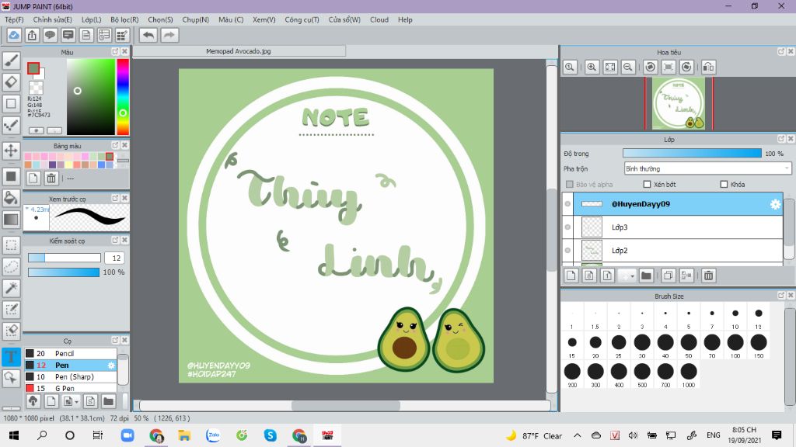Flip the canvas view in navigator
Viewport: 796px width, 447px height.
click(709, 67)
